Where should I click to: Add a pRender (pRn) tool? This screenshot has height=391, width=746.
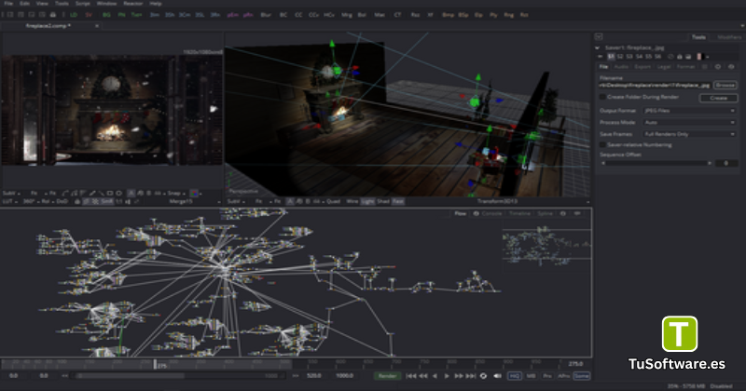pos(248,15)
